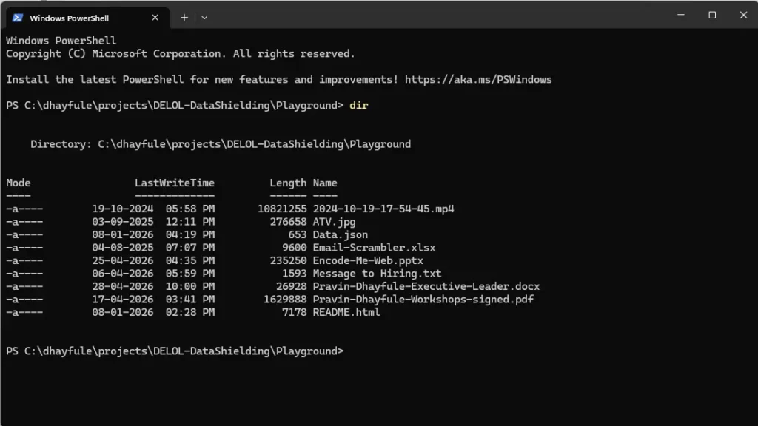
Task: Click the time 02:28 PM
Action: tap(190, 313)
